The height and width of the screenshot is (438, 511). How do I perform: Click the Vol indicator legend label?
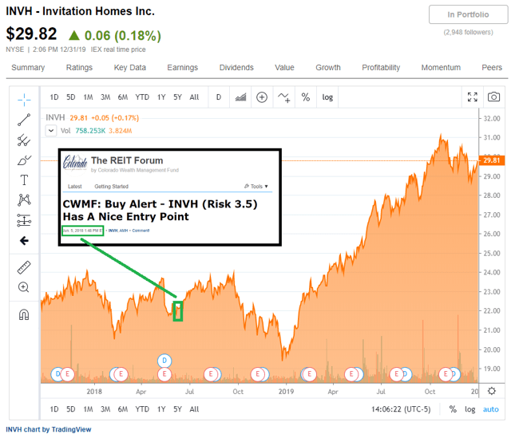click(65, 131)
